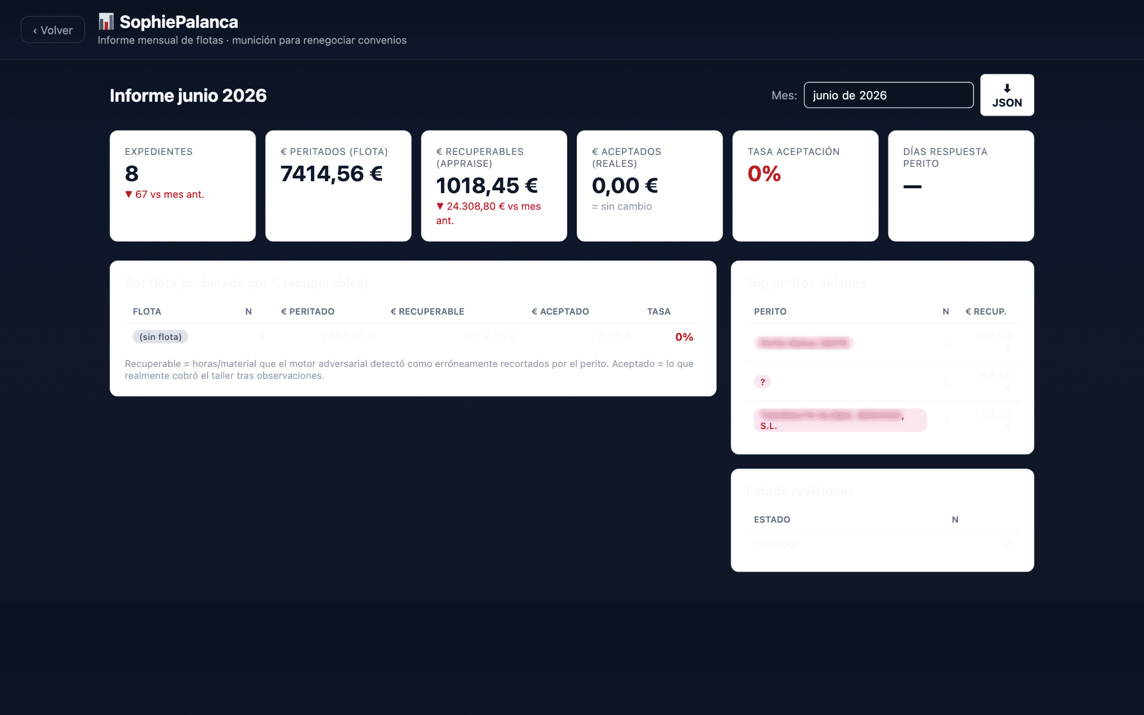
Task: Click the 0% rate in the sin flota row
Action: [x=684, y=337]
